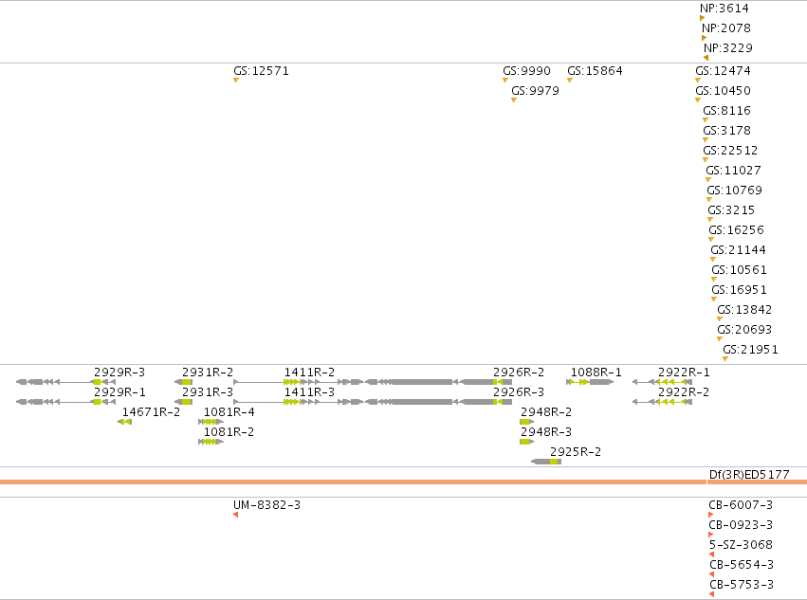Select the 5-SZ-3068 label
Viewport: 807px width, 600px height.
[741, 545]
